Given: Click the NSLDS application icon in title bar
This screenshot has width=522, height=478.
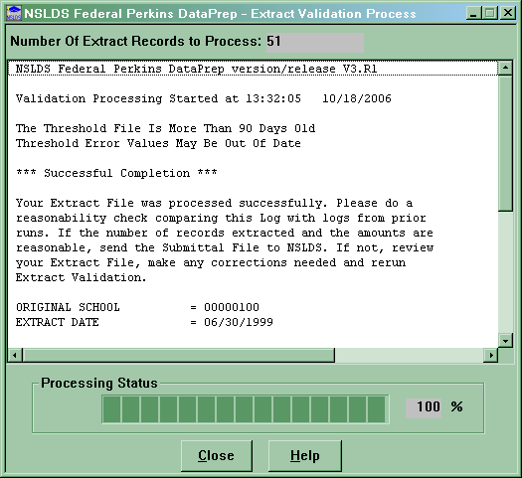Looking at the screenshot, I should point(14,14).
